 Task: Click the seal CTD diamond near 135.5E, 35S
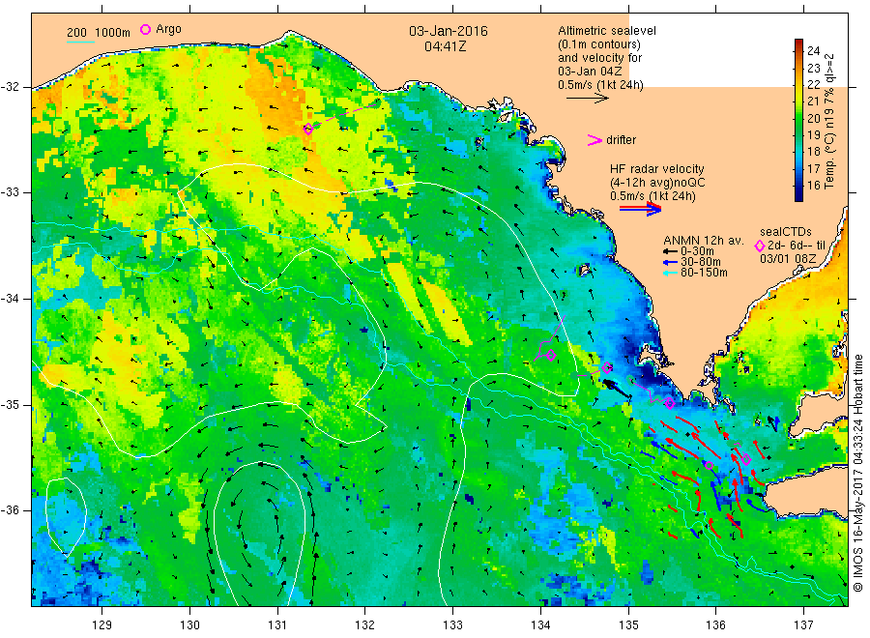pos(670,403)
